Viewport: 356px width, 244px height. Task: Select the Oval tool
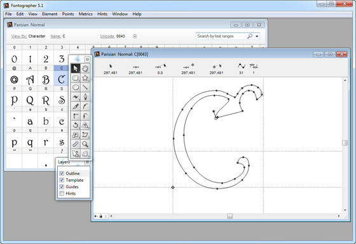[x=76, y=87]
